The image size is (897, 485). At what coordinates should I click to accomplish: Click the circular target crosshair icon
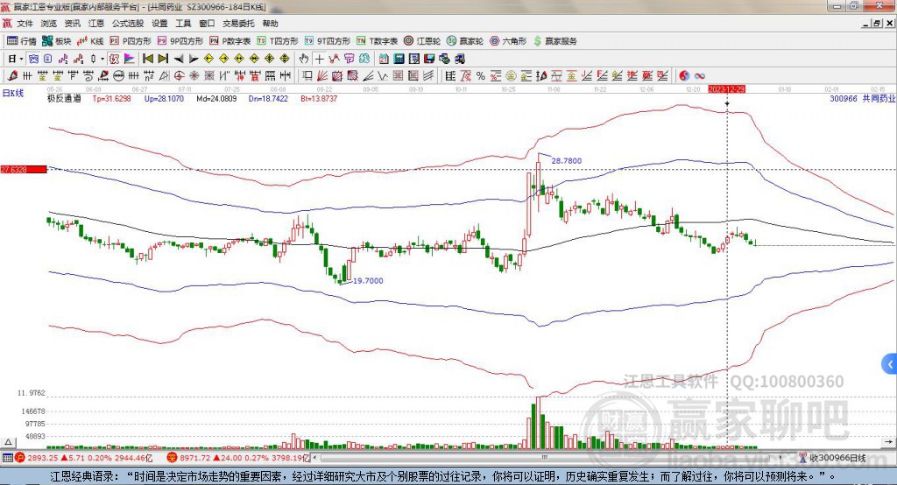click(179, 75)
